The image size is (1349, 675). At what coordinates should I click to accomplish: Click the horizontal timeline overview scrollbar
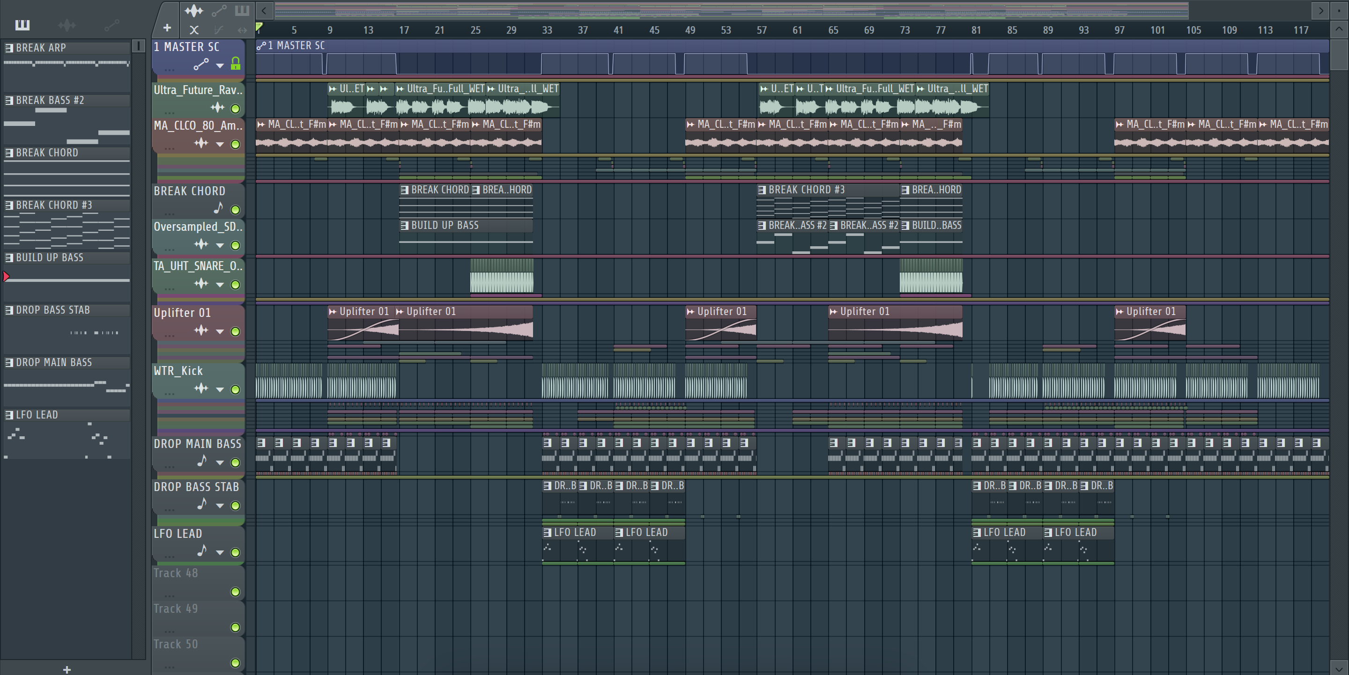(x=731, y=10)
